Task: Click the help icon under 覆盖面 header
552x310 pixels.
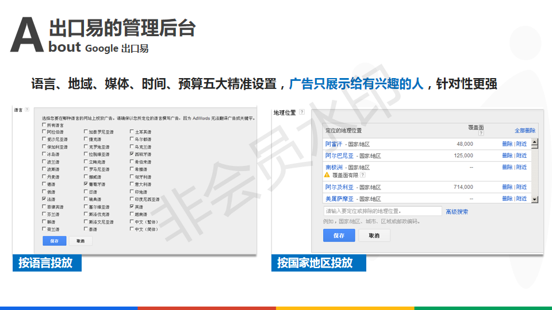Action: tap(481, 133)
